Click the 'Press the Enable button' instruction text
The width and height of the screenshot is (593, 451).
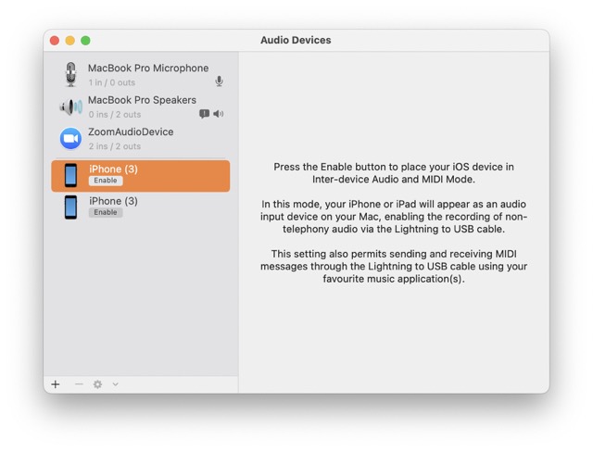(x=394, y=173)
